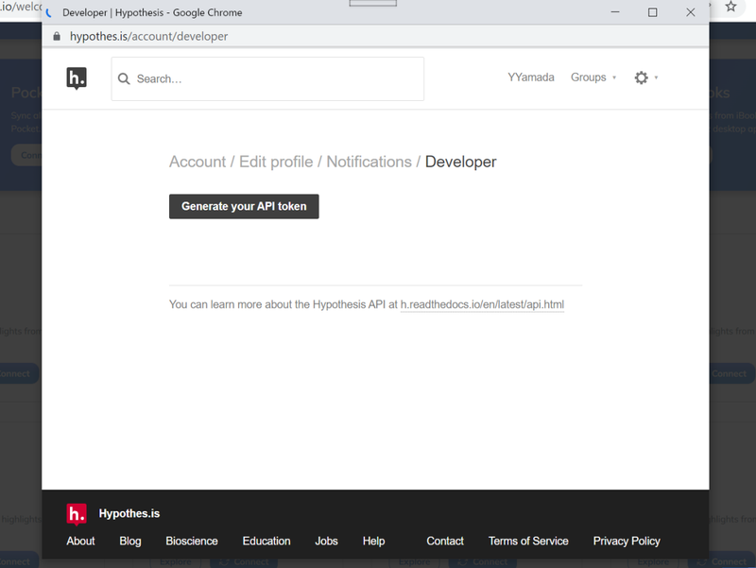The width and height of the screenshot is (756, 568).
Task: Open the Privacy Policy link
Action: tap(627, 541)
